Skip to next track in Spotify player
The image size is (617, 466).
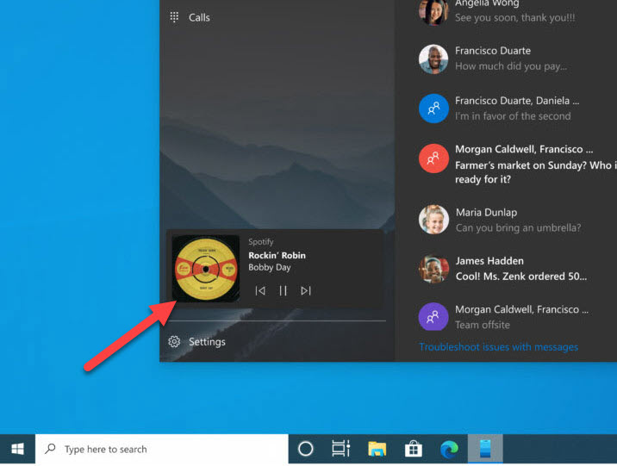(x=306, y=291)
